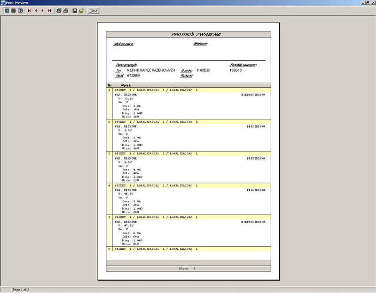The height and width of the screenshot is (293, 376).
Task: Jump to the first page
Action: click(x=30, y=10)
